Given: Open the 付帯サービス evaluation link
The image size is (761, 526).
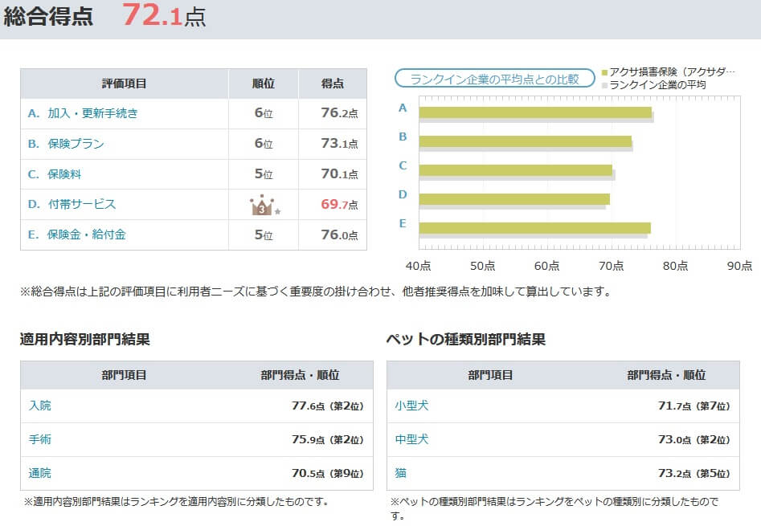Looking at the screenshot, I should [x=81, y=204].
